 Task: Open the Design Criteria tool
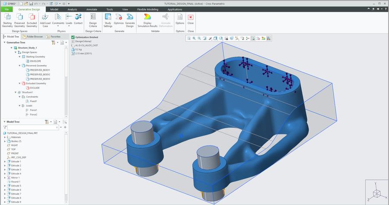pyautogui.click(x=93, y=20)
